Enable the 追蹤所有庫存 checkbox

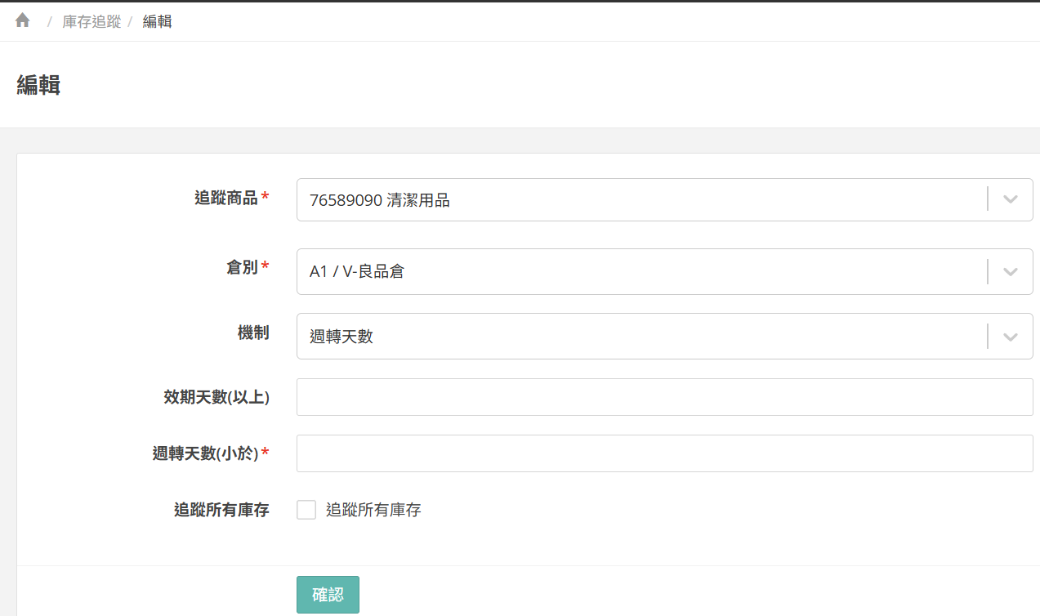pos(306,510)
